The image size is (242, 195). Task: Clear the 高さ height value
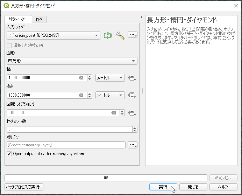tap(81, 95)
